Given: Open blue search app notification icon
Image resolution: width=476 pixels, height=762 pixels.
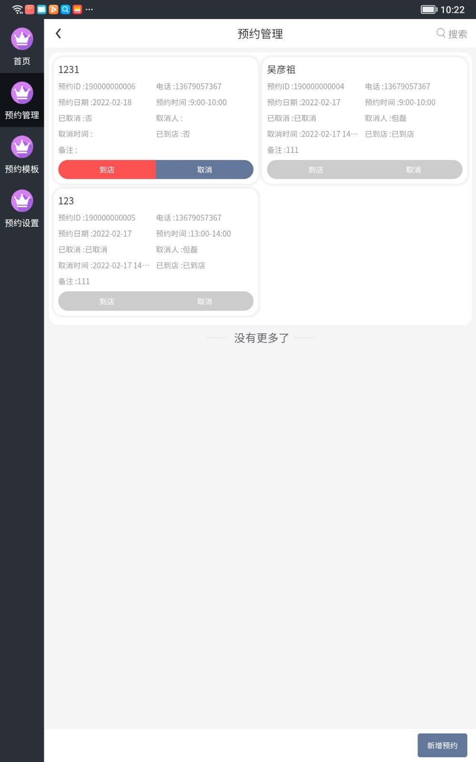Looking at the screenshot, I should (x=65, y=10).
